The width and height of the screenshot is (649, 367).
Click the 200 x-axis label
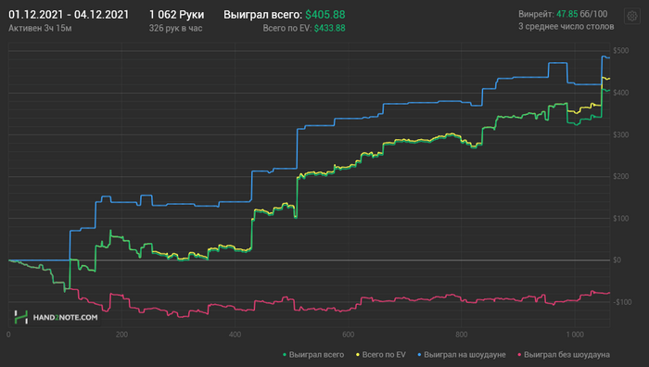(x=121, y=335)
